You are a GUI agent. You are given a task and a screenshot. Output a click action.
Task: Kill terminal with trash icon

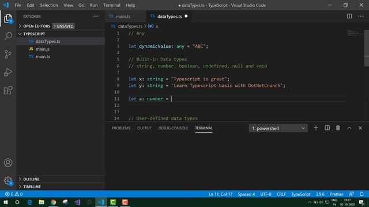pos(338,128)
